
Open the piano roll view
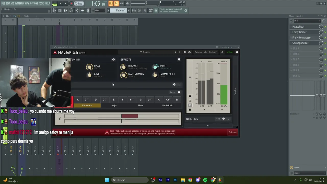tap(65, 10)
